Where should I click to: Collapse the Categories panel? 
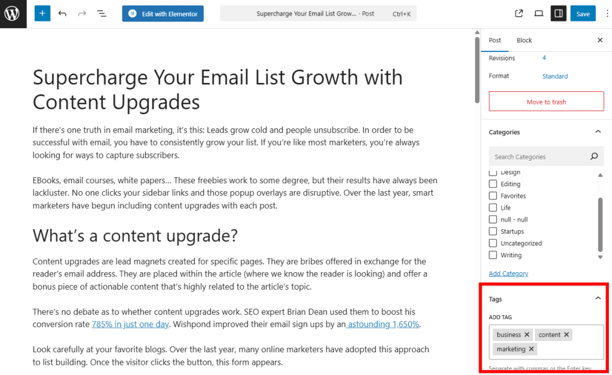pyautogui.click(x=598, y=132)
